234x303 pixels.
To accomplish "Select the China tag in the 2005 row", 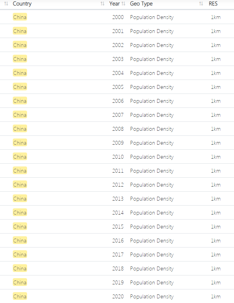I will point(20,87).
